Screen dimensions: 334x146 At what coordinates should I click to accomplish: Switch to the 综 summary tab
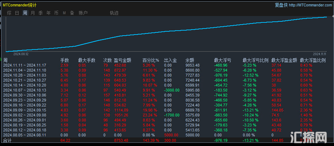click(9, 13)
